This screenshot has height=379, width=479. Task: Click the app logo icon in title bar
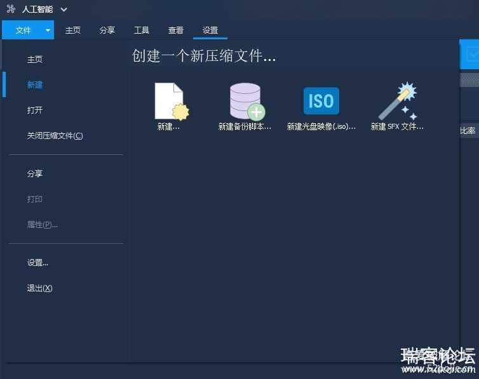pos(10,10)
